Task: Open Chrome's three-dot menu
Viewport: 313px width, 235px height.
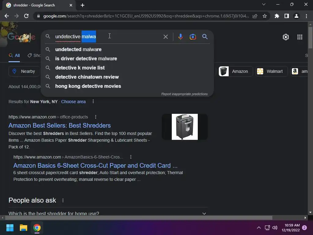Action: click(306, 16)
